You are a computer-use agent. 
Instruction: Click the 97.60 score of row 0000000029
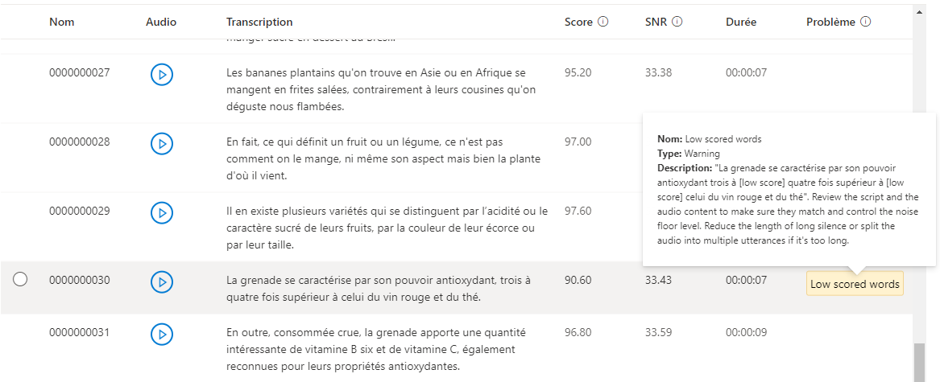(578, 211)
